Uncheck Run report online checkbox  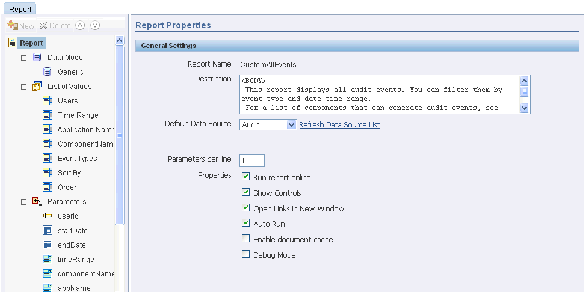coord(245,177)
